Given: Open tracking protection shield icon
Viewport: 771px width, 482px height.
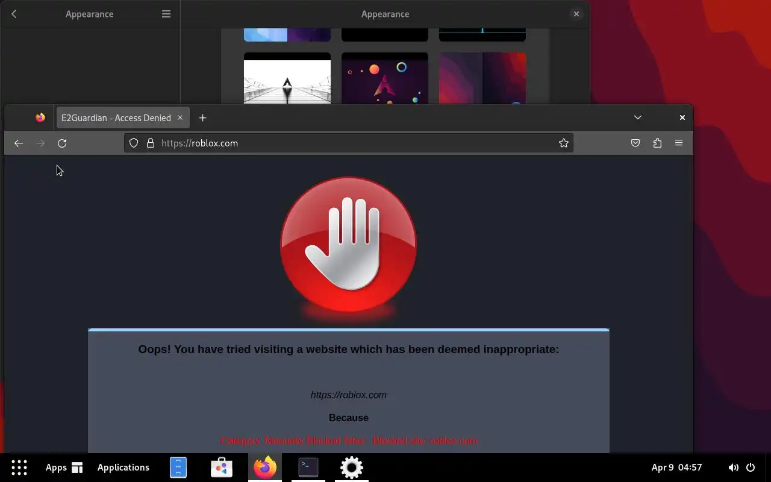Looking at the screenshot, I should [134, 143].
